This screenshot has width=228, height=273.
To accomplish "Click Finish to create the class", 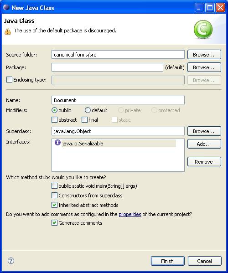I will pos(167,261).
